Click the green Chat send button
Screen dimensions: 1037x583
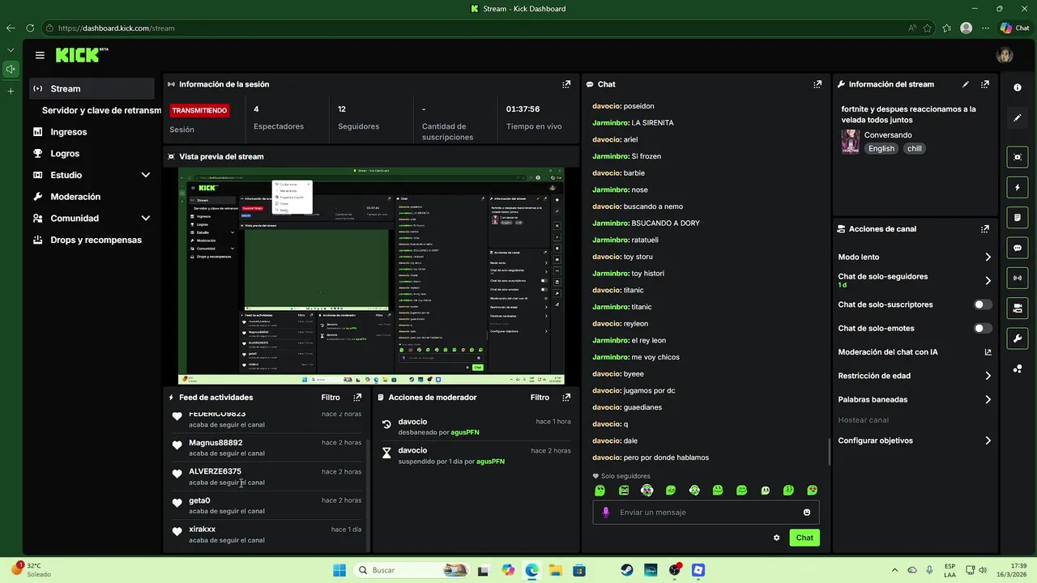click(804, 538)
